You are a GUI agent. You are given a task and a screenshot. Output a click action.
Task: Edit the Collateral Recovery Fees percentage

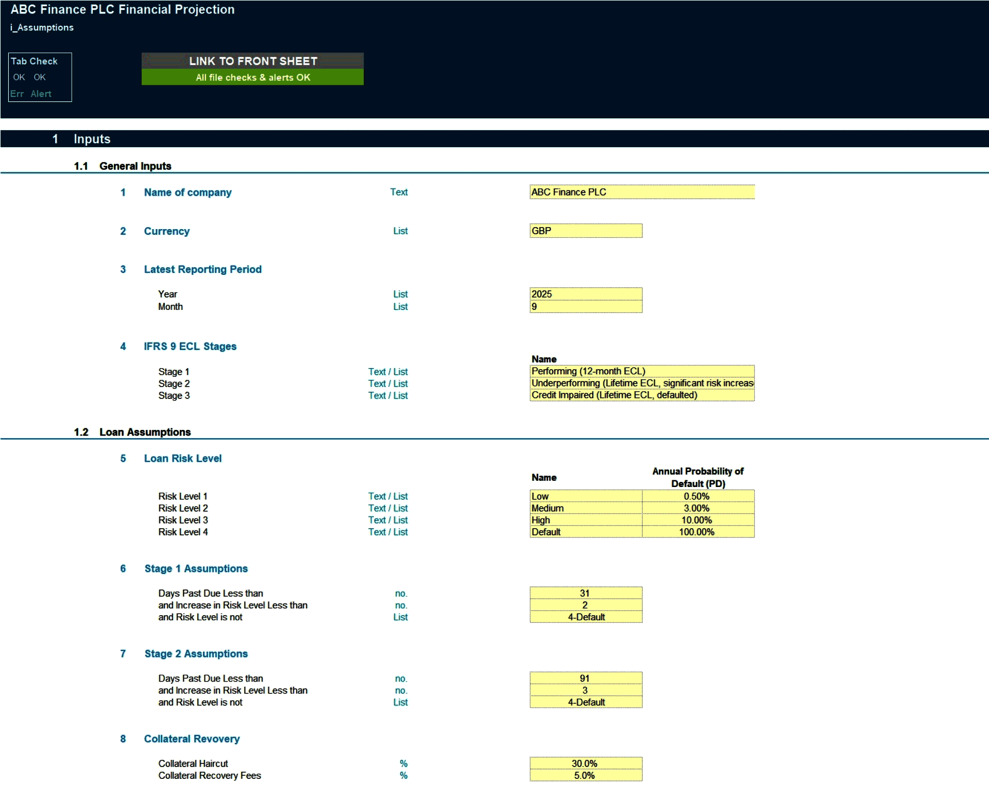pyautogui.click(x=586, y=776)
